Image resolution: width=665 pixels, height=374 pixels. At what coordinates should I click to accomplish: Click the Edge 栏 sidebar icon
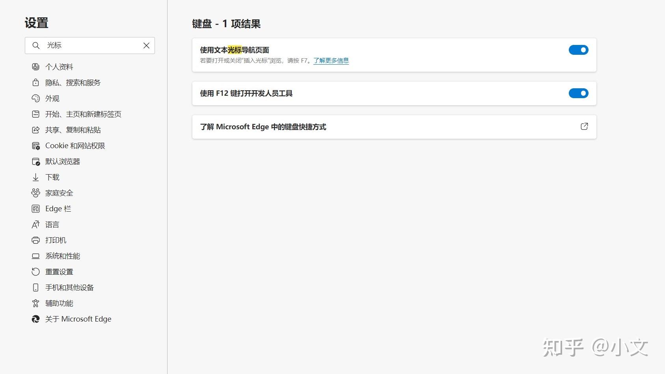click(35, 208)
